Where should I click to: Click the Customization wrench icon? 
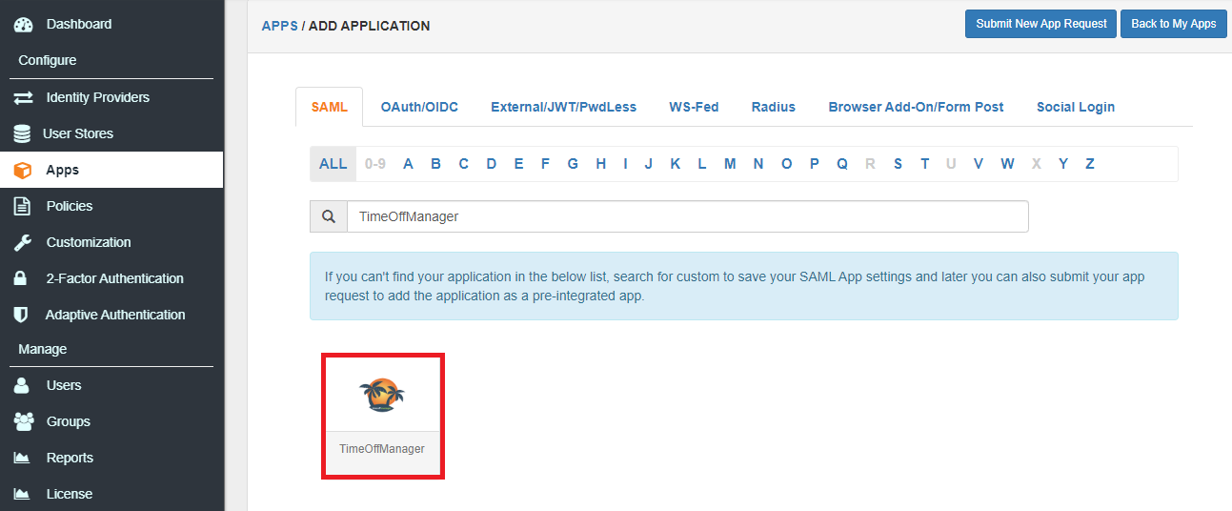(x=23, y=242)
